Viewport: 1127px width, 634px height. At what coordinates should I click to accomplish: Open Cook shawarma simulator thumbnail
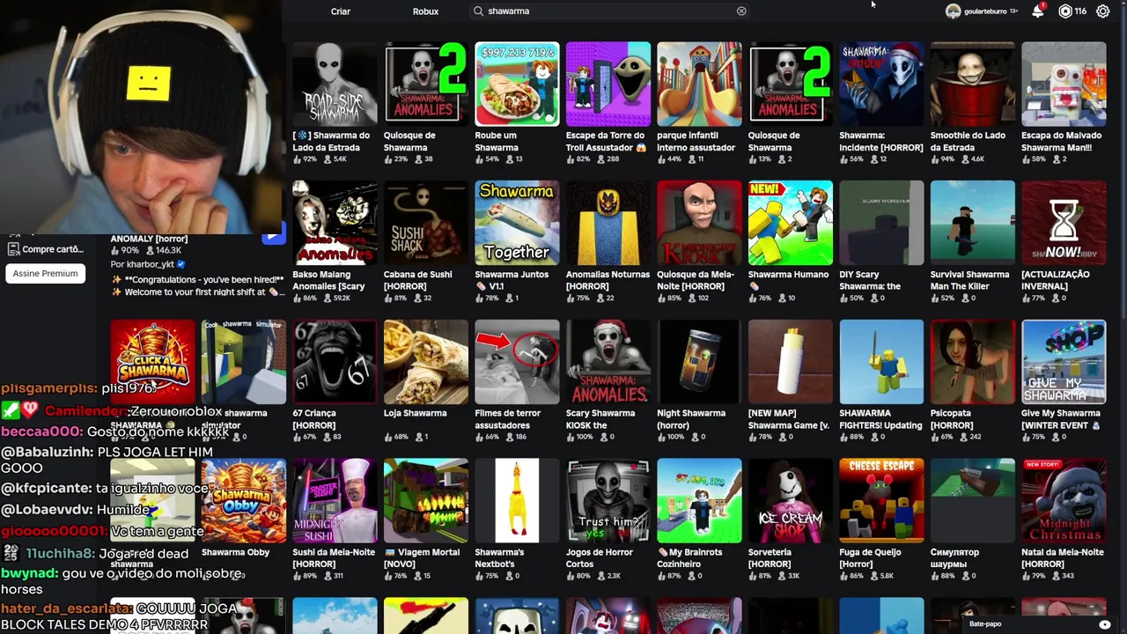(x=244, y=362)
